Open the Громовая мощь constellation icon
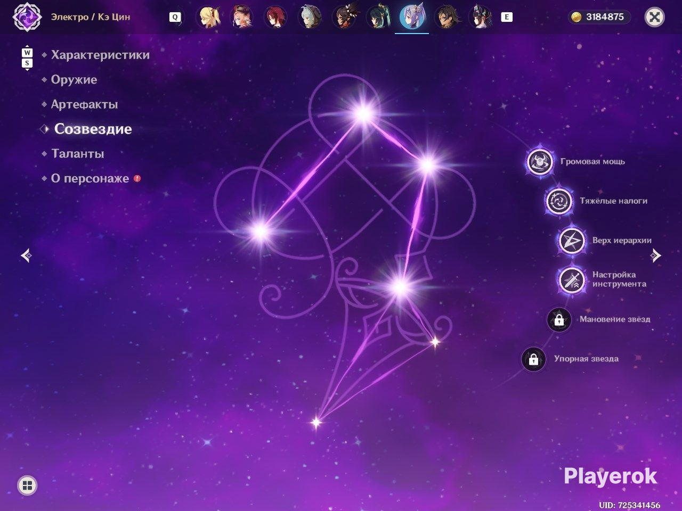Viewport: 682px width, 511px height. [x=540, y=161]
